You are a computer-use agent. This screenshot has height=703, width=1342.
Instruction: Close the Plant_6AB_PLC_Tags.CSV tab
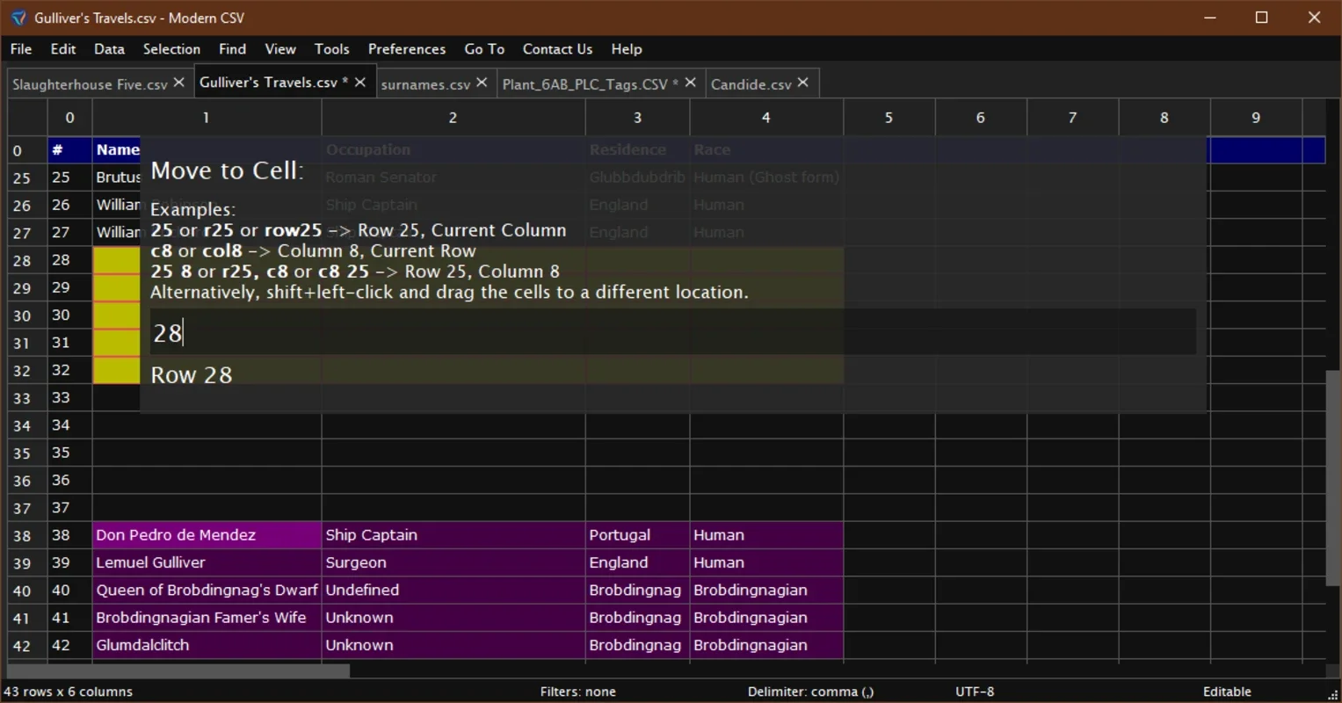(x=691, y=83)
